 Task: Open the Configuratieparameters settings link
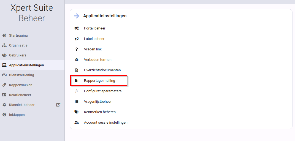103,91
